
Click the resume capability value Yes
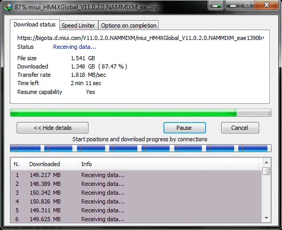[91, 92]
